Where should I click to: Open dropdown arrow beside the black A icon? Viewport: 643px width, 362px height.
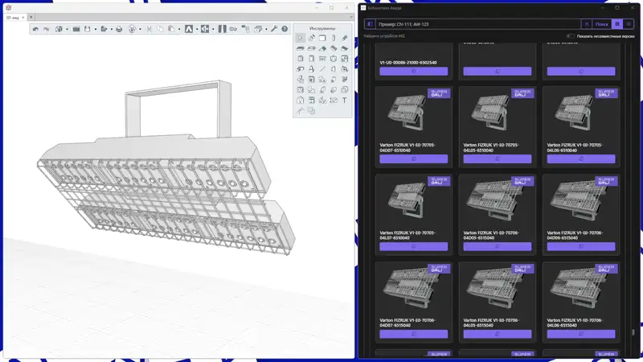pyautogui.click(x=197, y=29)
